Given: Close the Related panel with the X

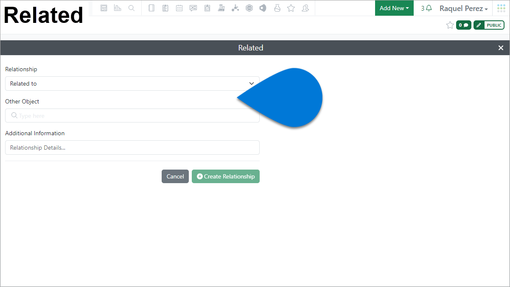Looking at the screenshot, I should click(x=501, y=48).
